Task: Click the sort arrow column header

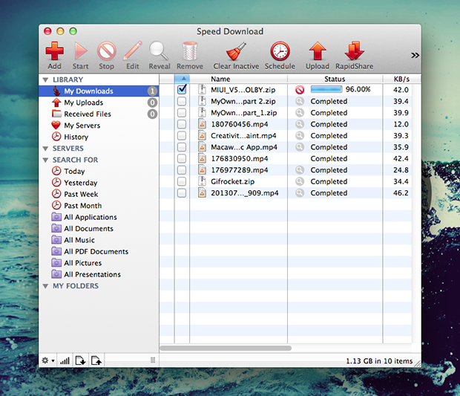Action: coord(183,79)
